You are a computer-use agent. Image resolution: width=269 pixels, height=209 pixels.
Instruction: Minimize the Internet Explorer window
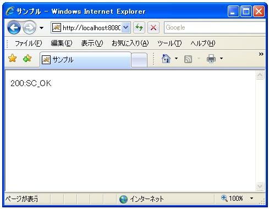coord(233,11)
